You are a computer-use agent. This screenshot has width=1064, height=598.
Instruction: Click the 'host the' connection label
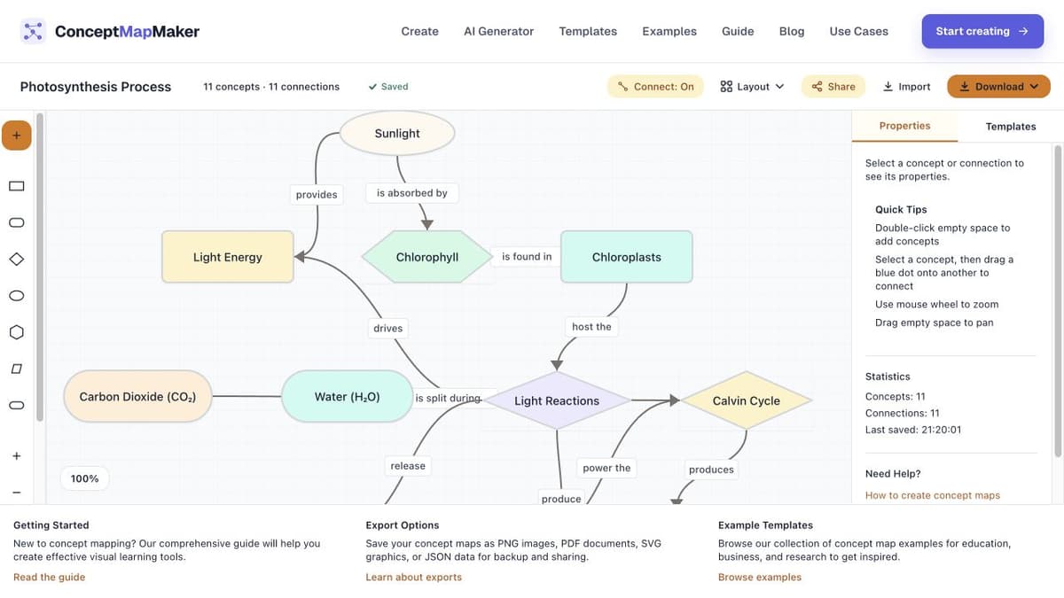[x=591, y=327]
